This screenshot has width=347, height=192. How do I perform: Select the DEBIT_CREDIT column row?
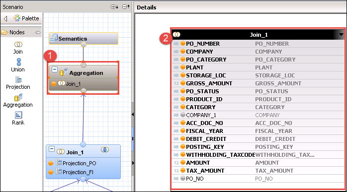click(258, 139)
